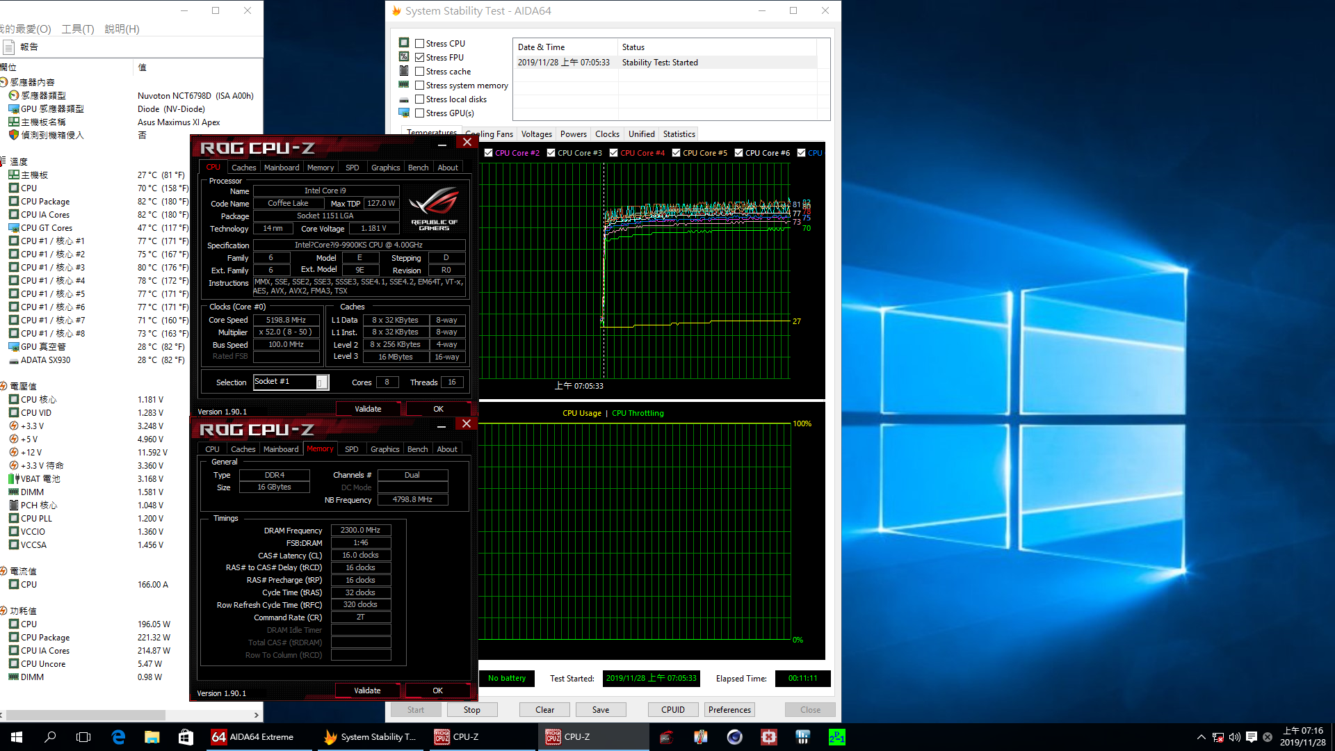Click the Stress CPU chip icon
Screen dimensions: 1335x751
pyautogui.click(x=404, y=43)
